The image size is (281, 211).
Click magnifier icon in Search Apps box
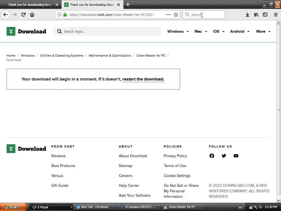point(59,31)
